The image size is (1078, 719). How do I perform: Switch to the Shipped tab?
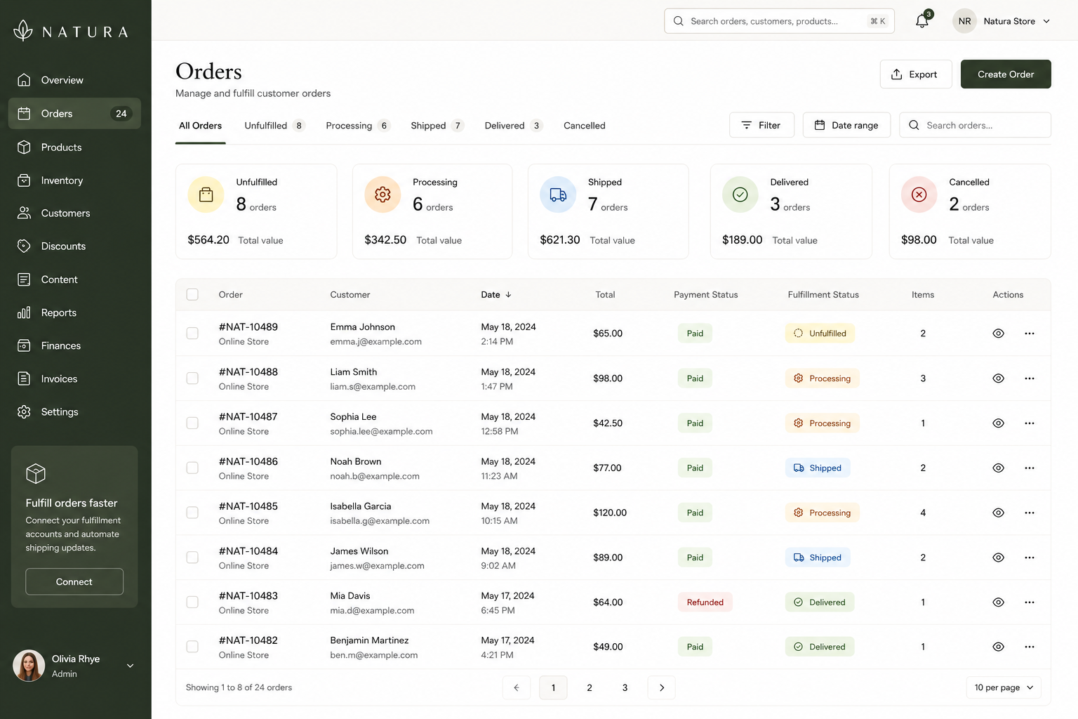coord(437,126)
